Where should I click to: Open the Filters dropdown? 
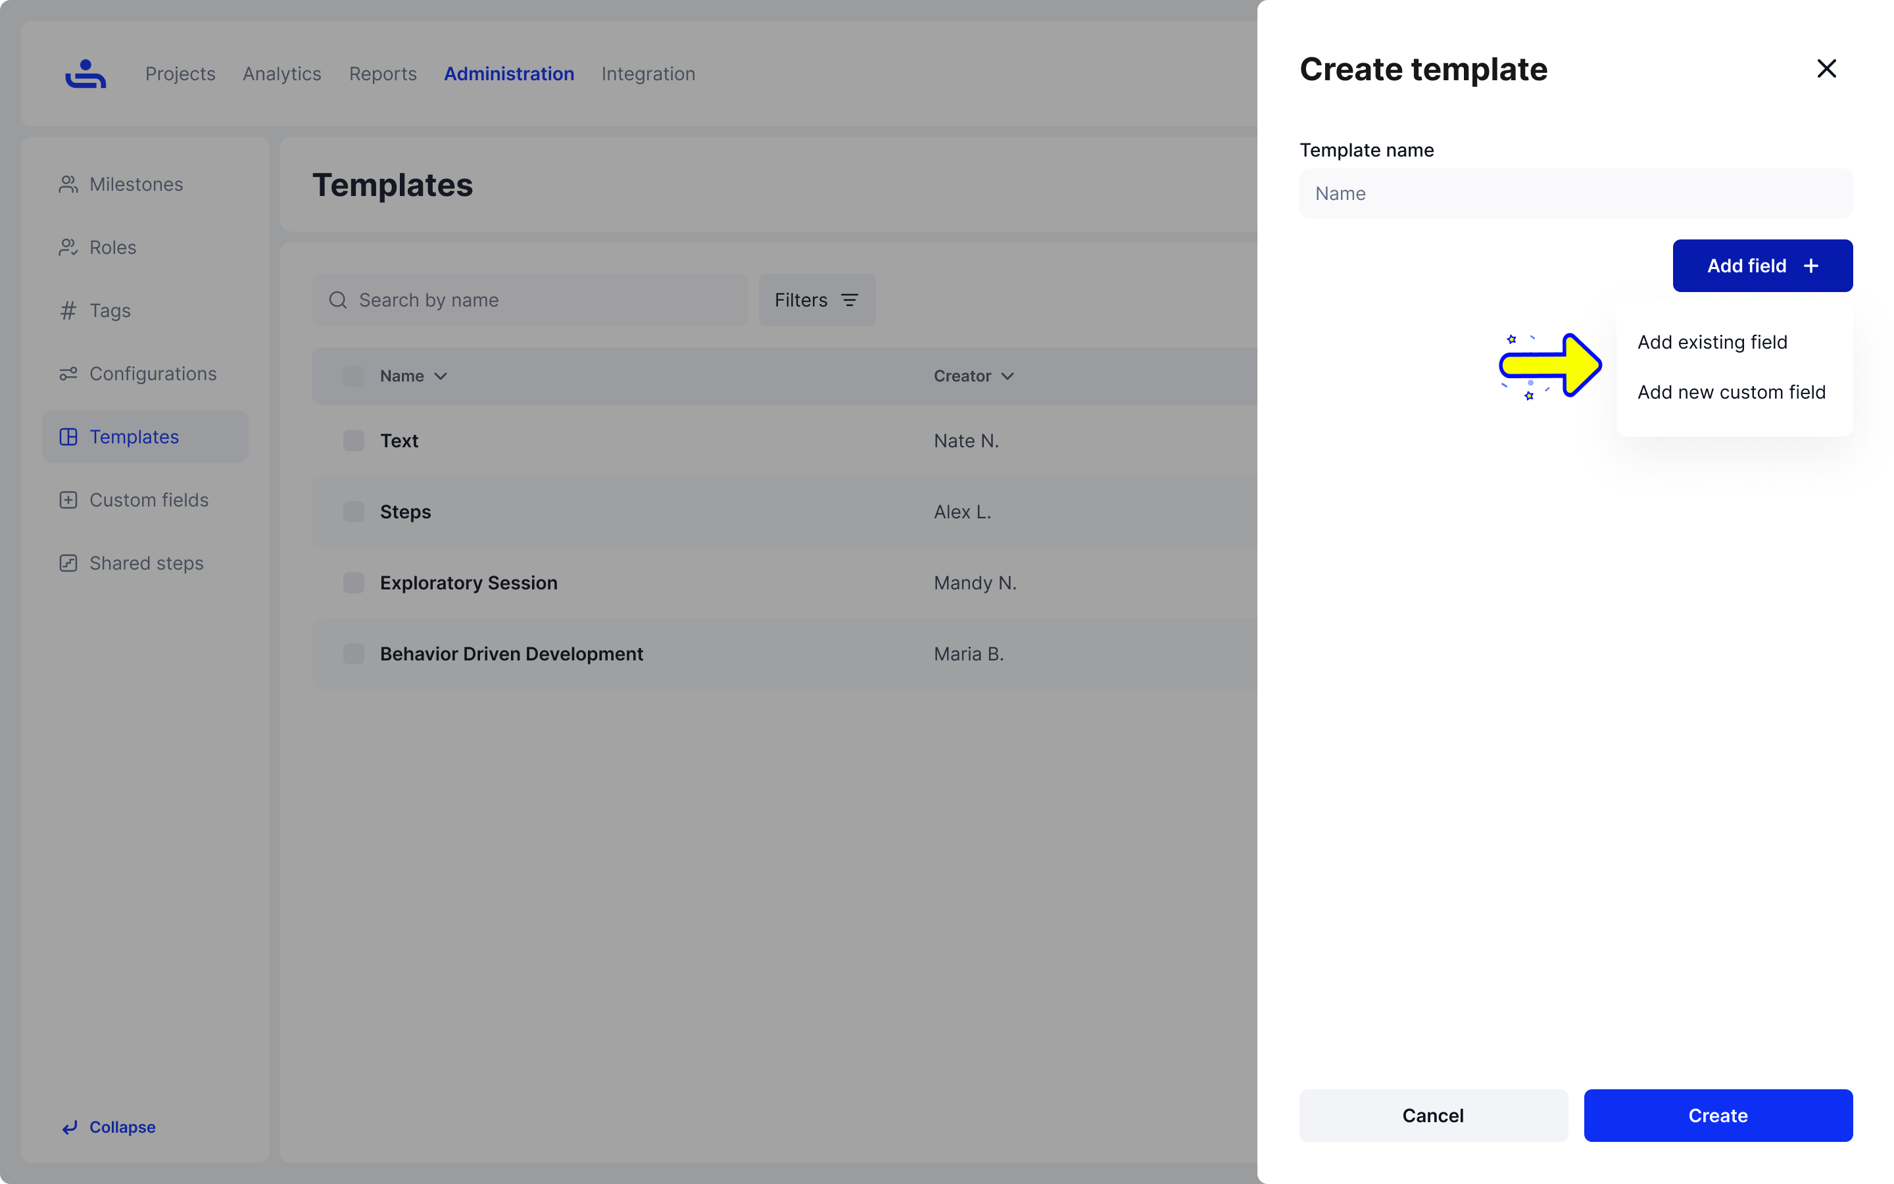pyautogui.click(x=816, y=300)
